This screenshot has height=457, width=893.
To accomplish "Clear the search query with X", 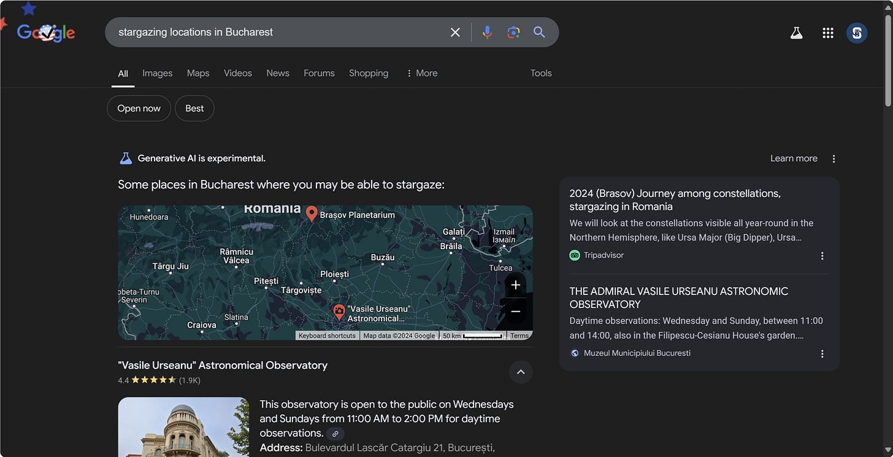I will click(455, 32).
